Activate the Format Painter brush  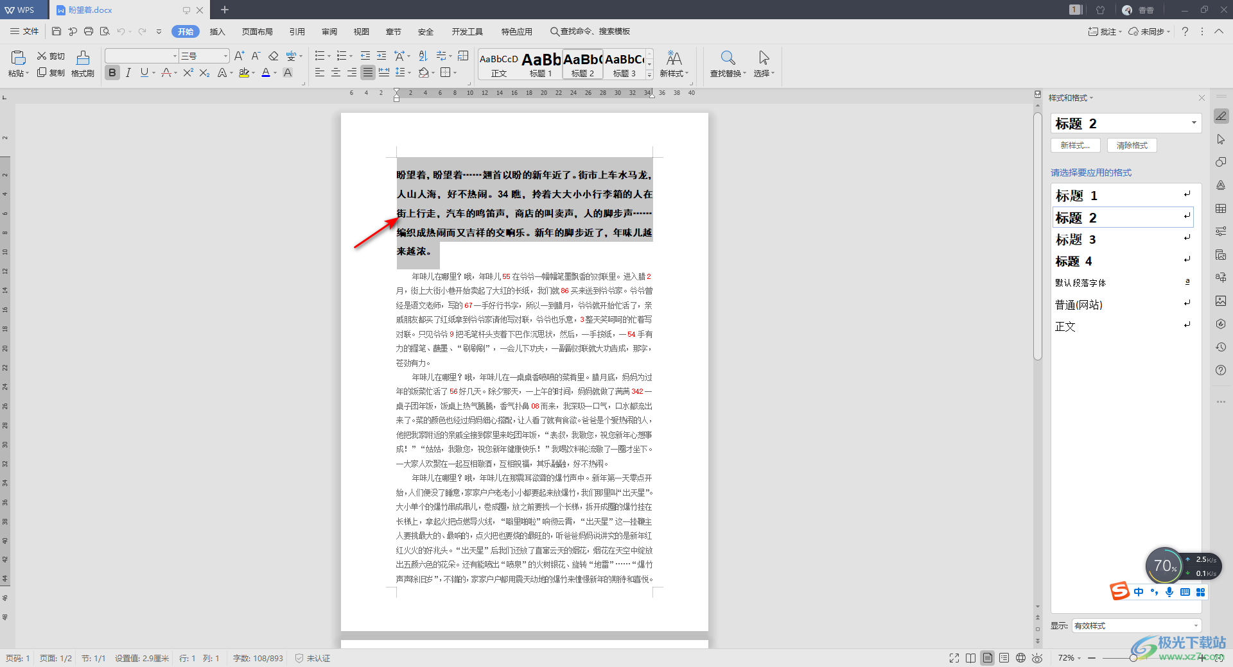[x=83, y=64]
